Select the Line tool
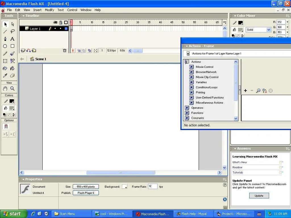The width and height of the screenshot is (291, 218). (x=5, y=31)
